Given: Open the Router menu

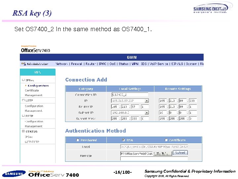Looking at the screenshot, I should click(91, 64).
